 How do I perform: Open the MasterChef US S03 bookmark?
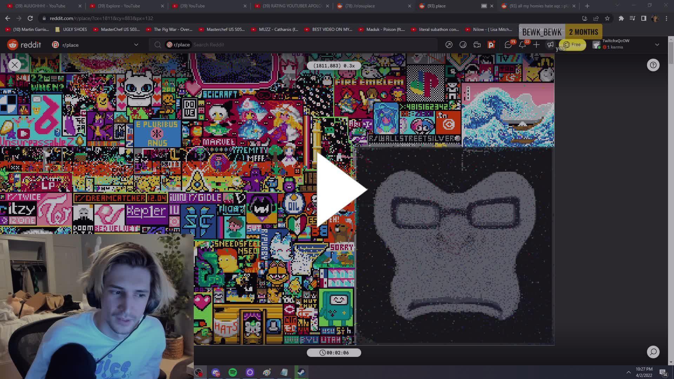point(117,30)
